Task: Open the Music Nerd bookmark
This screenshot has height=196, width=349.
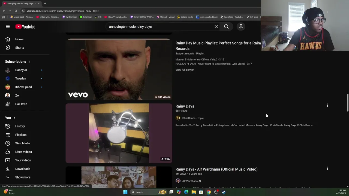Action: point(22,17)
